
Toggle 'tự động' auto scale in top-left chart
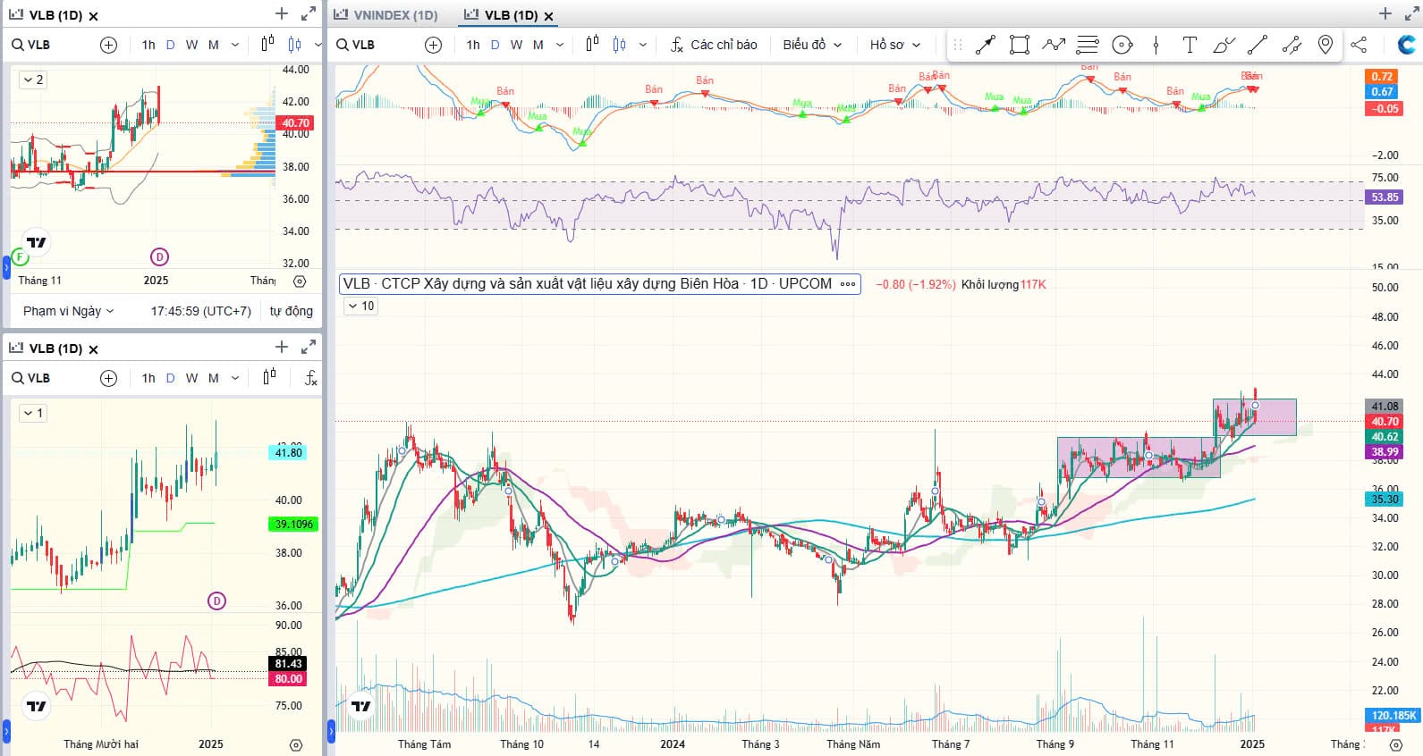click(291, 311)
